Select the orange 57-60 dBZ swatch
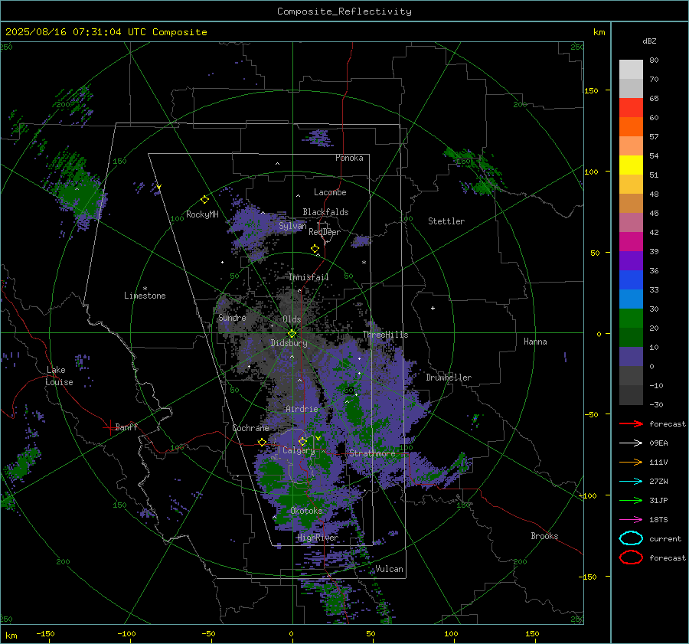Screen dimensions: 689x644 (631, 126)
